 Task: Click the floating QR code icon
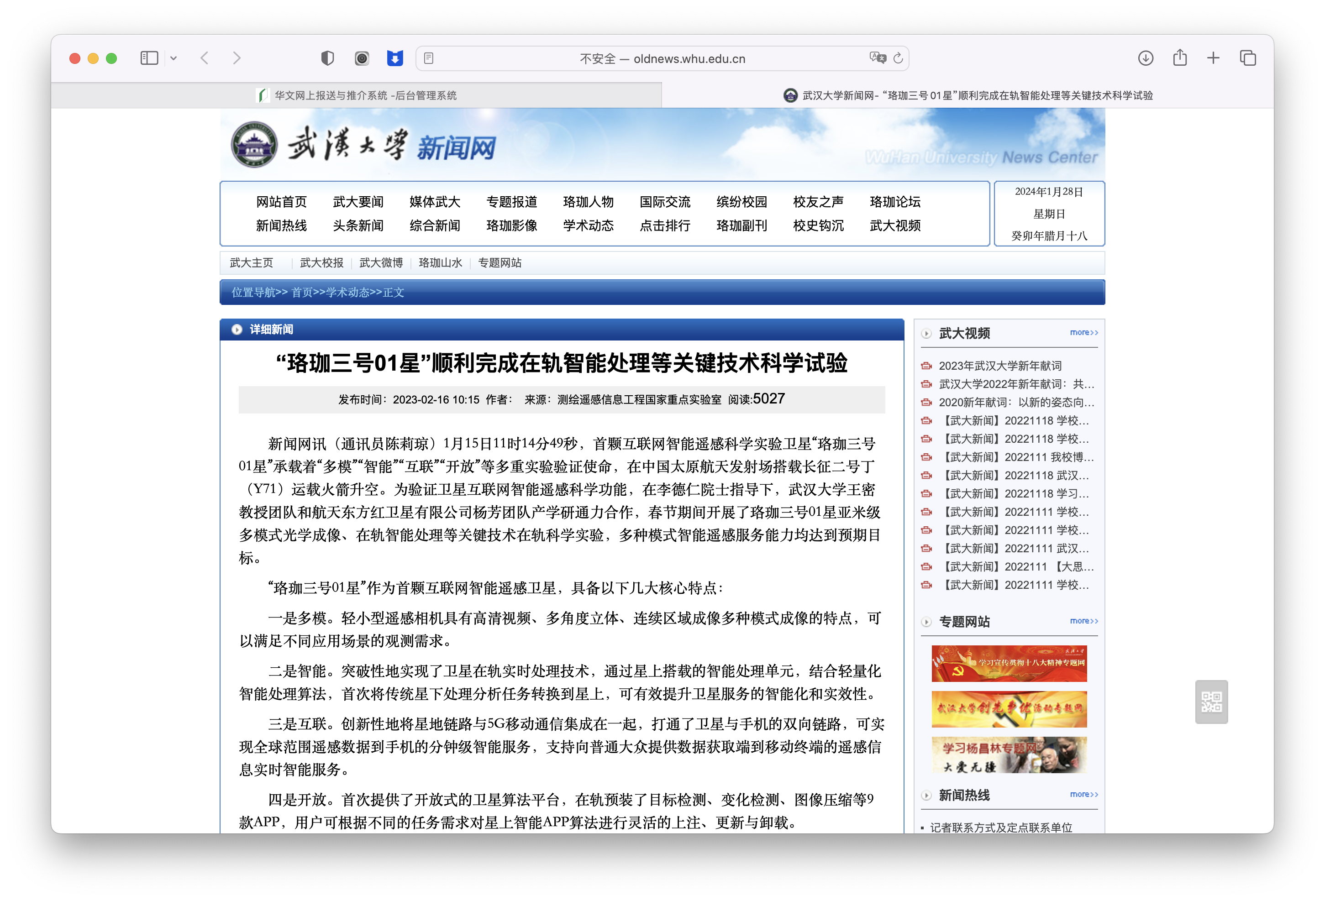click(x=1212, y=702)
